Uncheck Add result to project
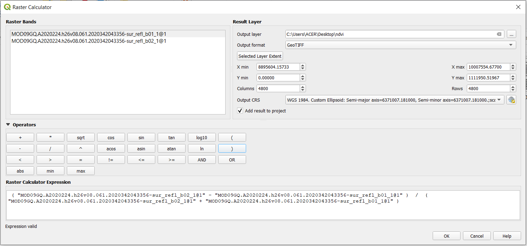The height and width of the screenshot is (246, 527). pyautogui.click(x=240, y=111)
